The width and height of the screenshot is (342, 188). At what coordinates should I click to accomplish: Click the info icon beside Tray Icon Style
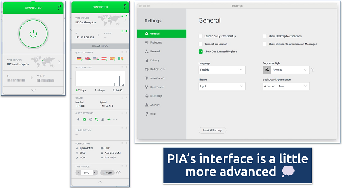(x=313, y=70)
